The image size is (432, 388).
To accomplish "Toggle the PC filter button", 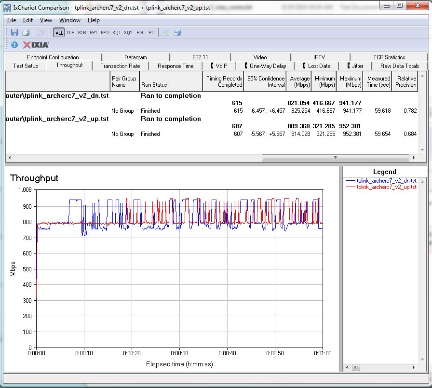I will 151,32.
